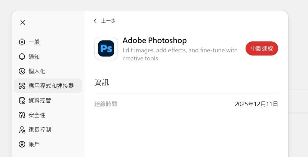The width and height of the screenshot is (308, 157).
Task: Click the 2025年12月11日 connection date
Action: (256, 104)
